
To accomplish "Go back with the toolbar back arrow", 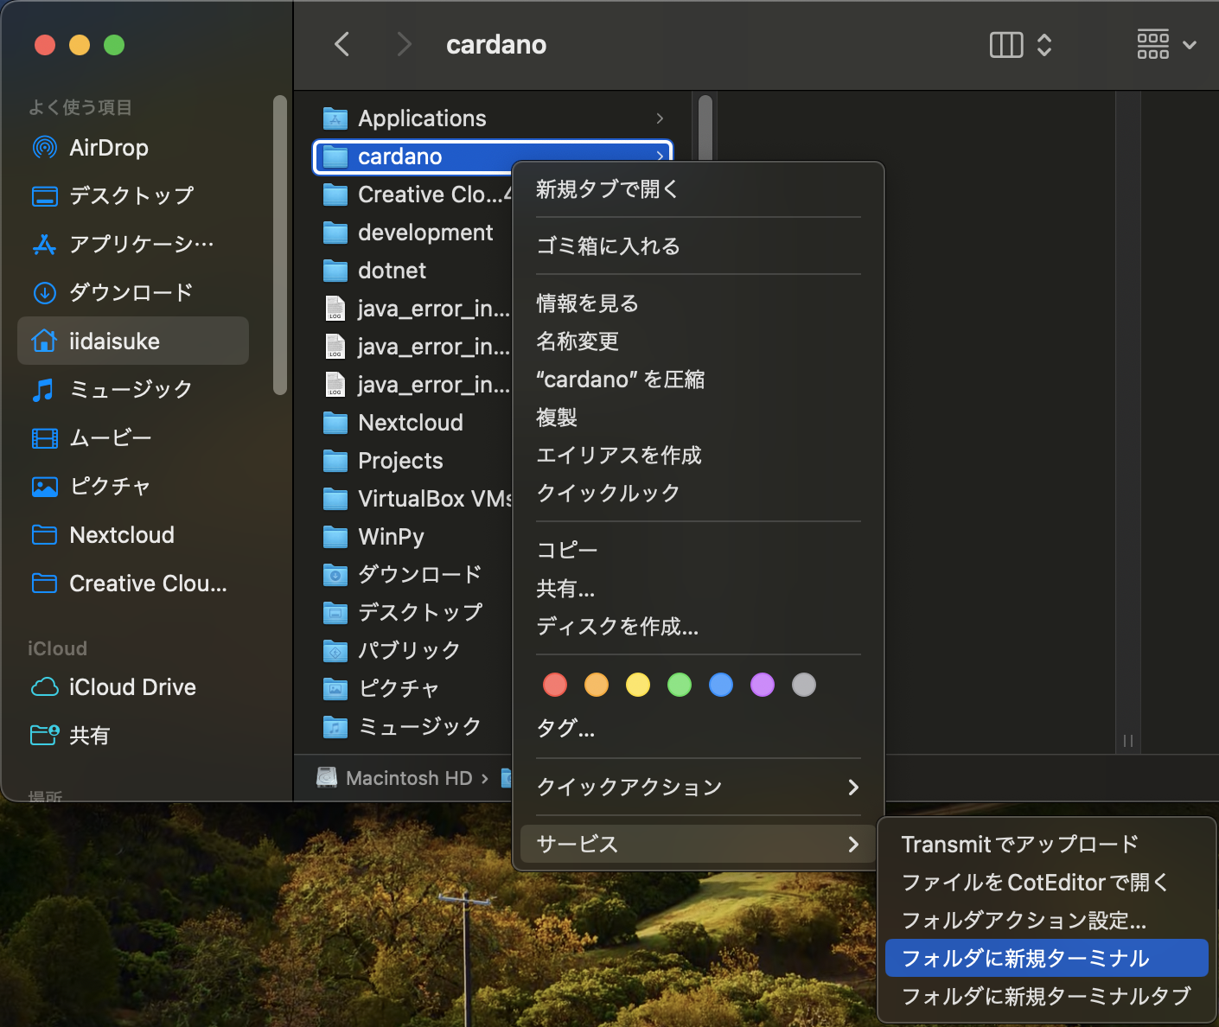I will click(x=342, y=44).
